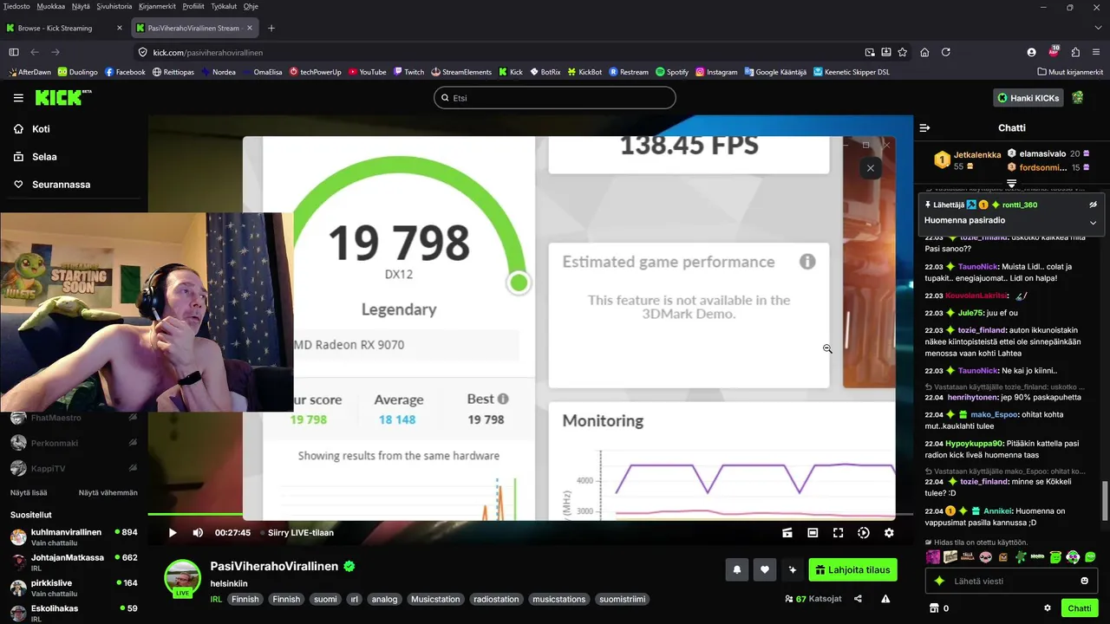Screen dimensions: 1110x624
Task: Click the Lahjoita tilaus gift button
Action: pos(852,569)
